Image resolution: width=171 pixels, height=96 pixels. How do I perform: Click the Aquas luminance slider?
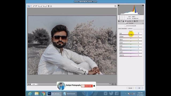click(131, 47)
